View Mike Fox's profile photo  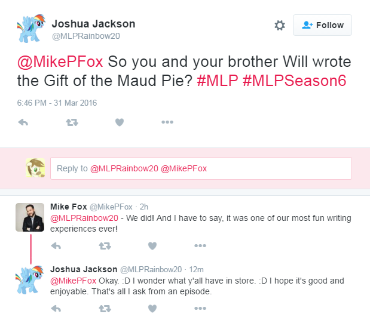click(x=30, y=217)
